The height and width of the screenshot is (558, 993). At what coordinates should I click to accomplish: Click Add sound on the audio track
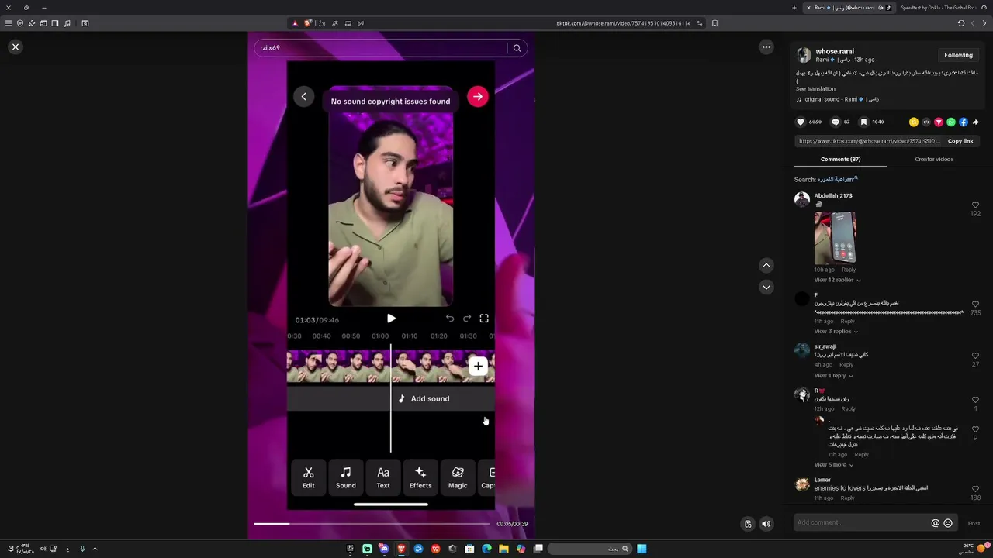424,398
